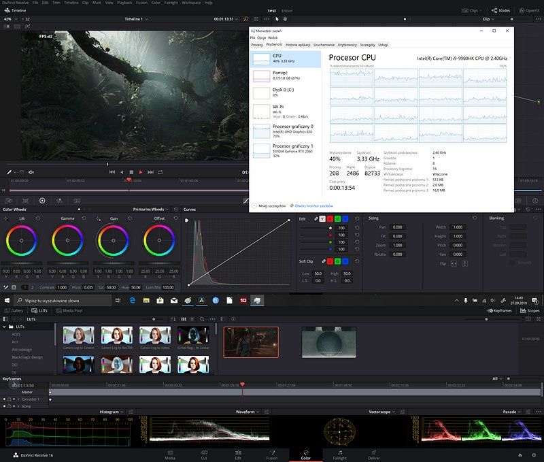The image size is (544, 462).
Task: Toggle the LUTs sidebar panel icon
Action: click(5, 319)
